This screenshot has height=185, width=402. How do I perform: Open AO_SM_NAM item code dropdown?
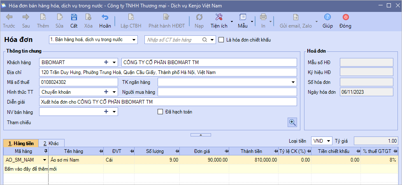44,160
